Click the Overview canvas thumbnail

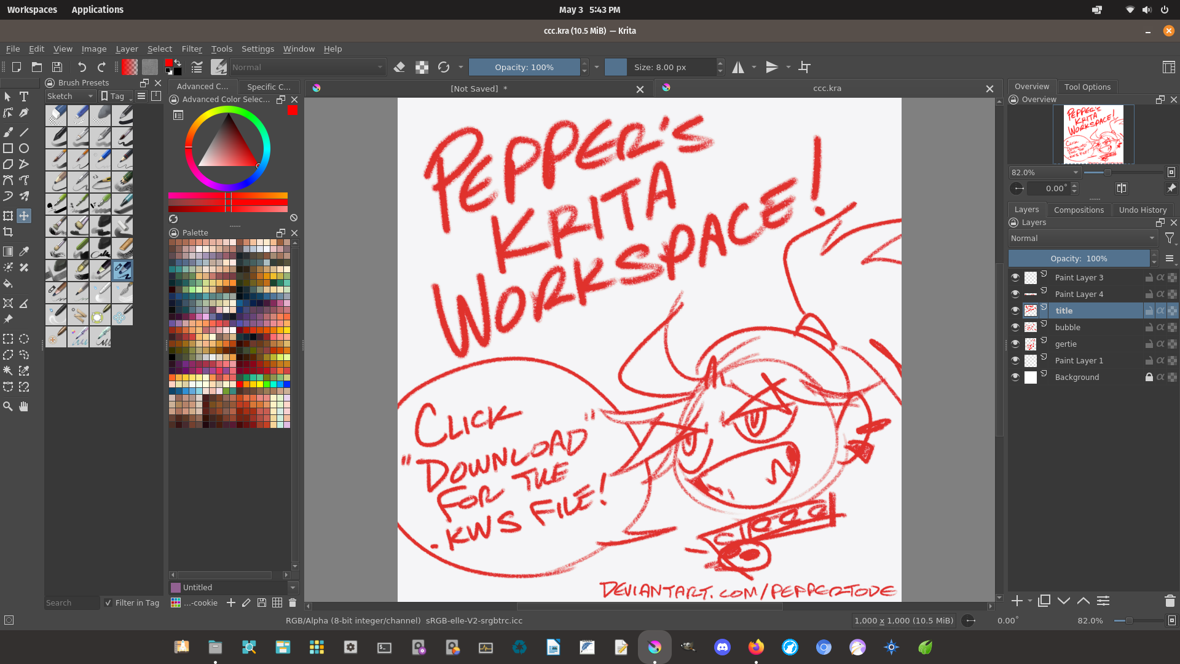pos(1093,134)
